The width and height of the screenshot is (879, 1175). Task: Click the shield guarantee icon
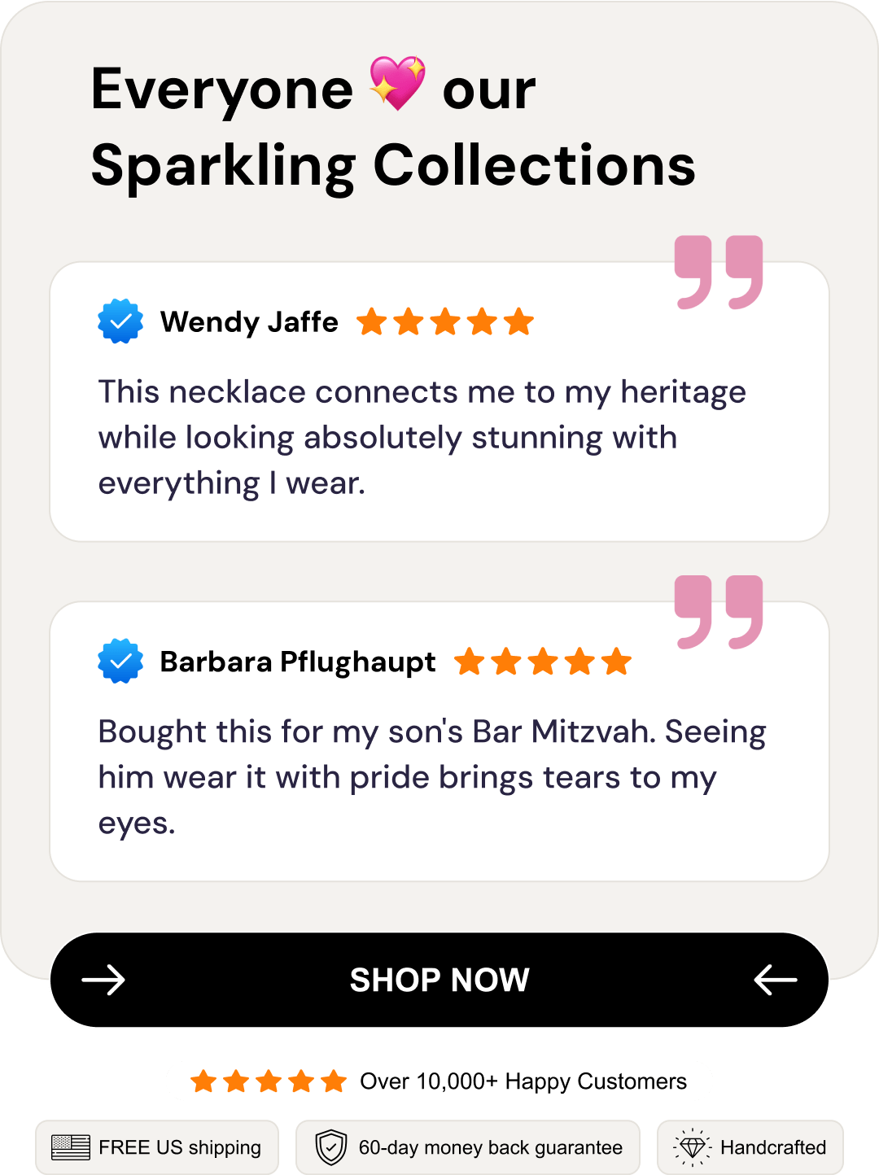click(331, 1147)
